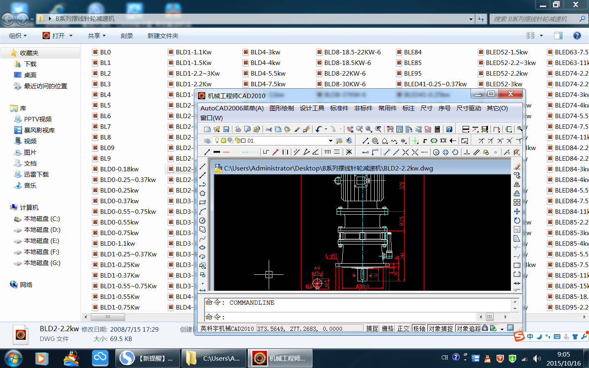Toggle 对象捕捉 object snap in status bar
The width and height of the screenshot is (589, 368).
click(x=441, y=328)
